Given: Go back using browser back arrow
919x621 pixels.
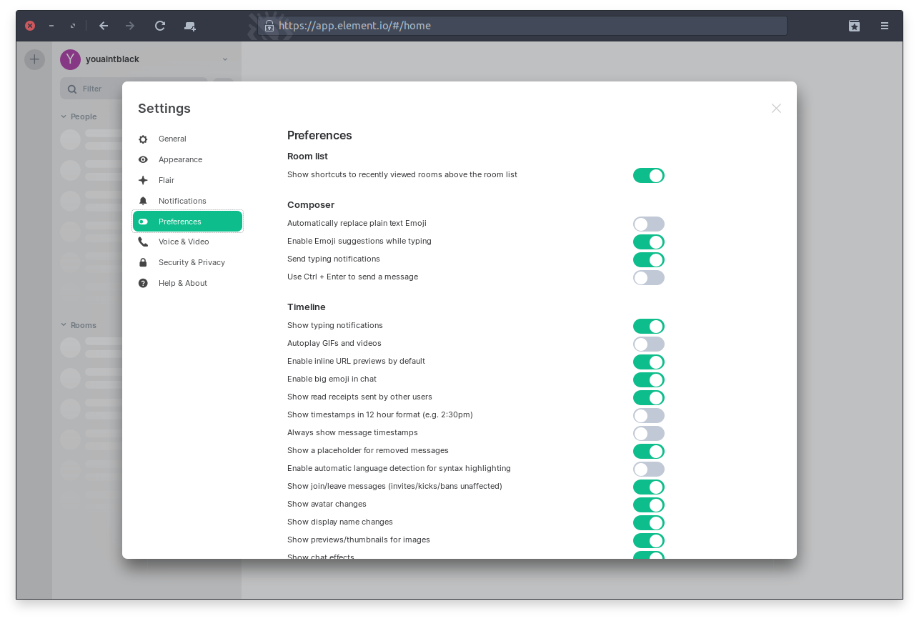Looking at the screenshot, I should 104,26.
